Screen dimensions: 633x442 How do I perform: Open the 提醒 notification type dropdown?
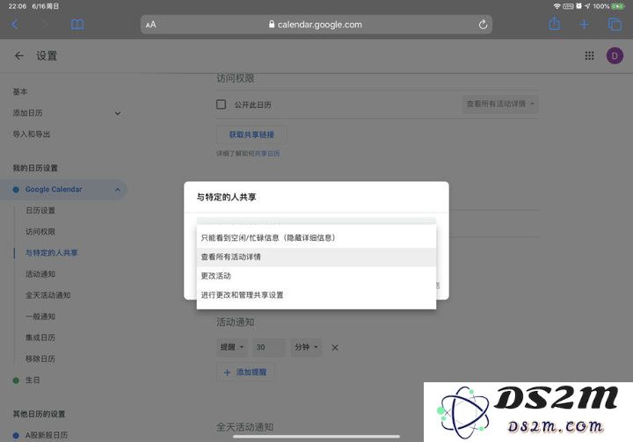tap(232, 347)
